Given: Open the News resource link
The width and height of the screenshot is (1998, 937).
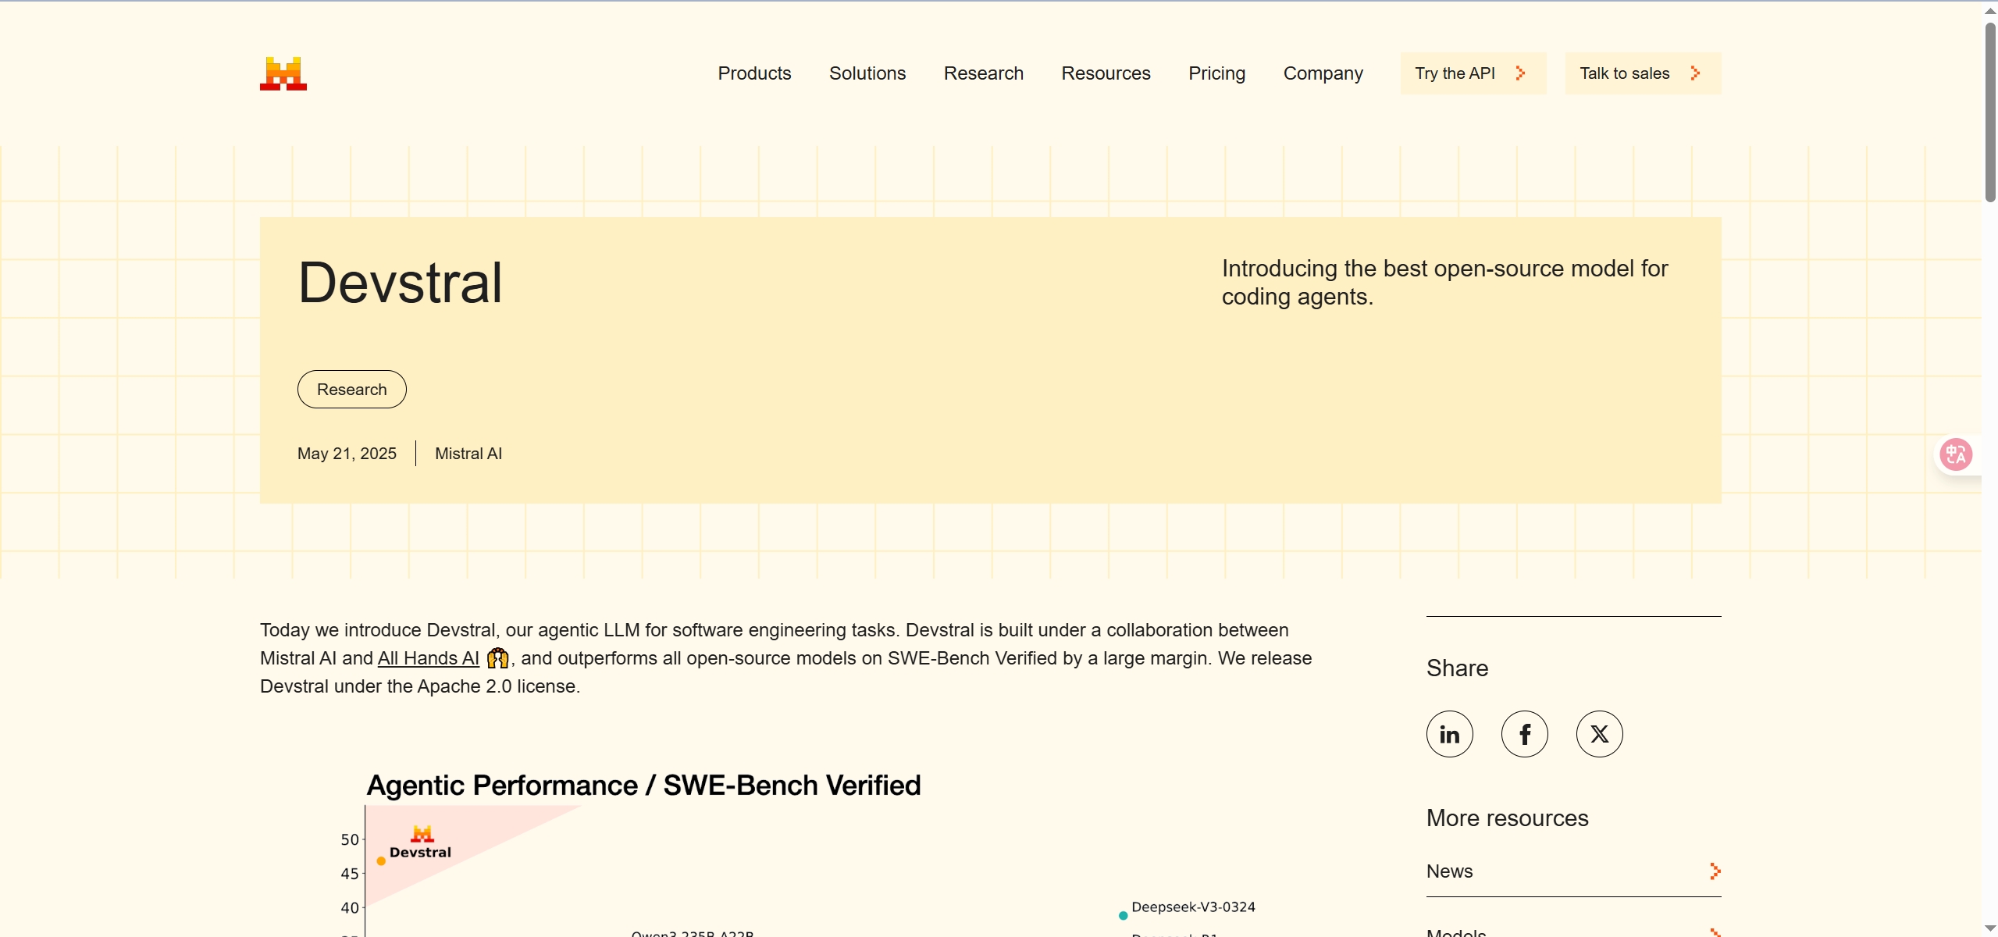Looking at the screenshot, I should [1573, 871].
